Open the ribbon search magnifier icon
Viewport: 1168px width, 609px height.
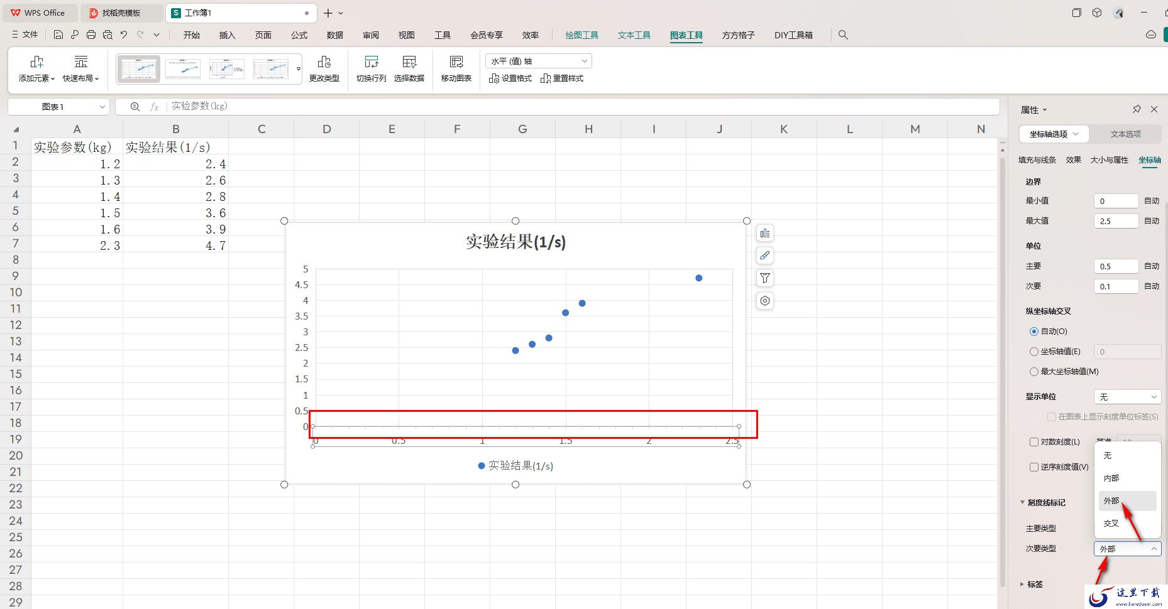tap(844, 35)
